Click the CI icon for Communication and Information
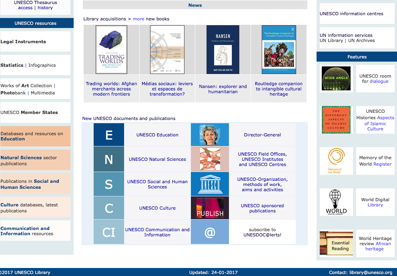Screen dimensions: 397x276 (109, 232)
